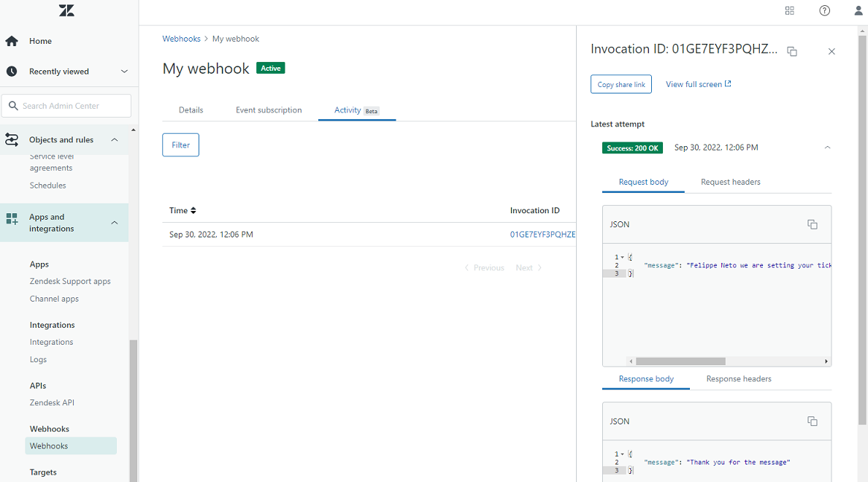Click the Objects and rules sidebar icon
This screenshot has width=868, height=482.
pos(11,139)
